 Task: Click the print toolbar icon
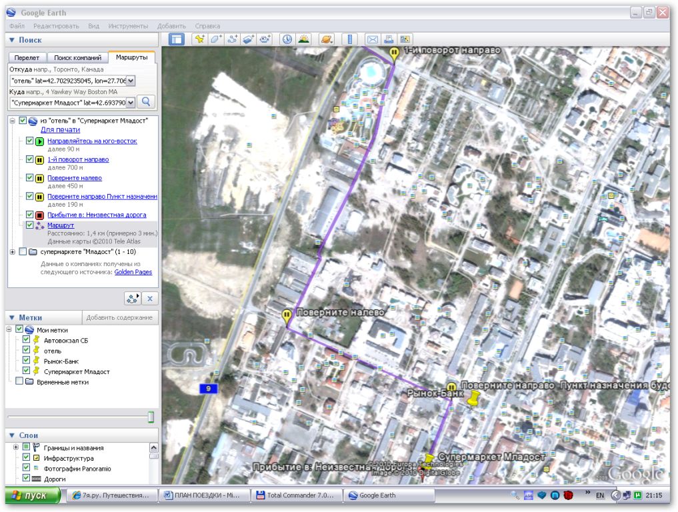(389, 39)
